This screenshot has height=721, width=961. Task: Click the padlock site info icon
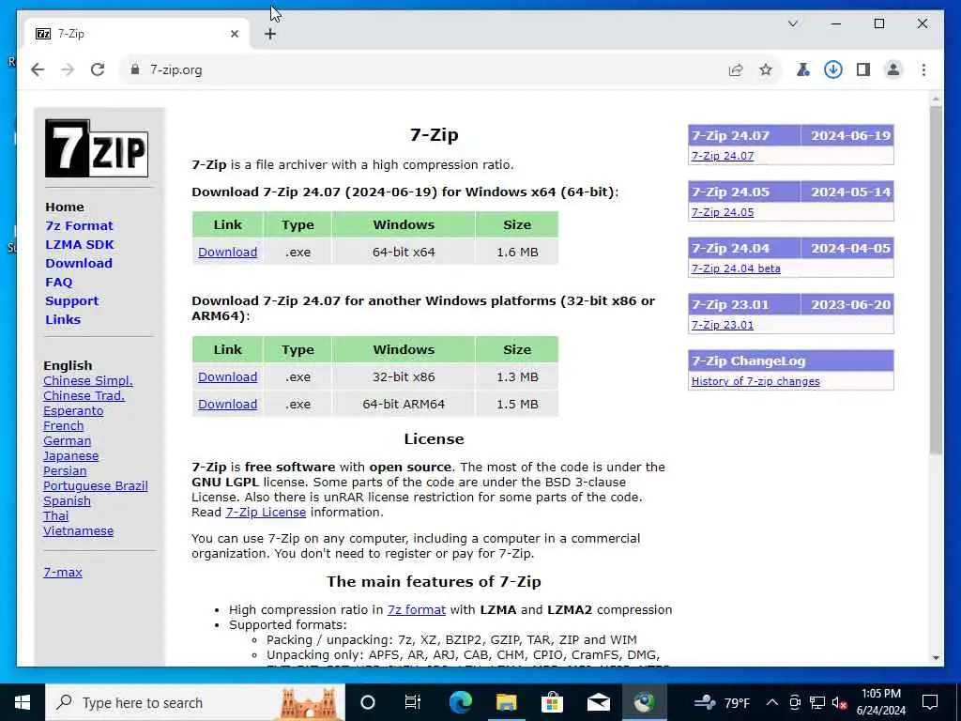click(135, 69)
